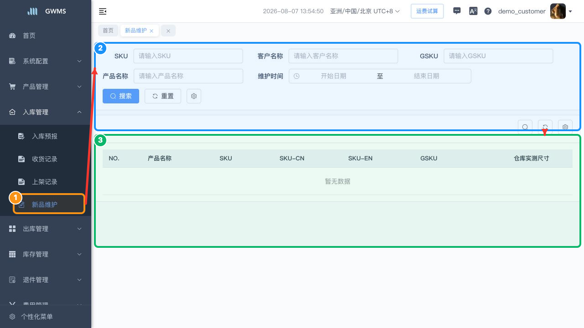Open 入库预报 submenu item

[x=46, y=136]
